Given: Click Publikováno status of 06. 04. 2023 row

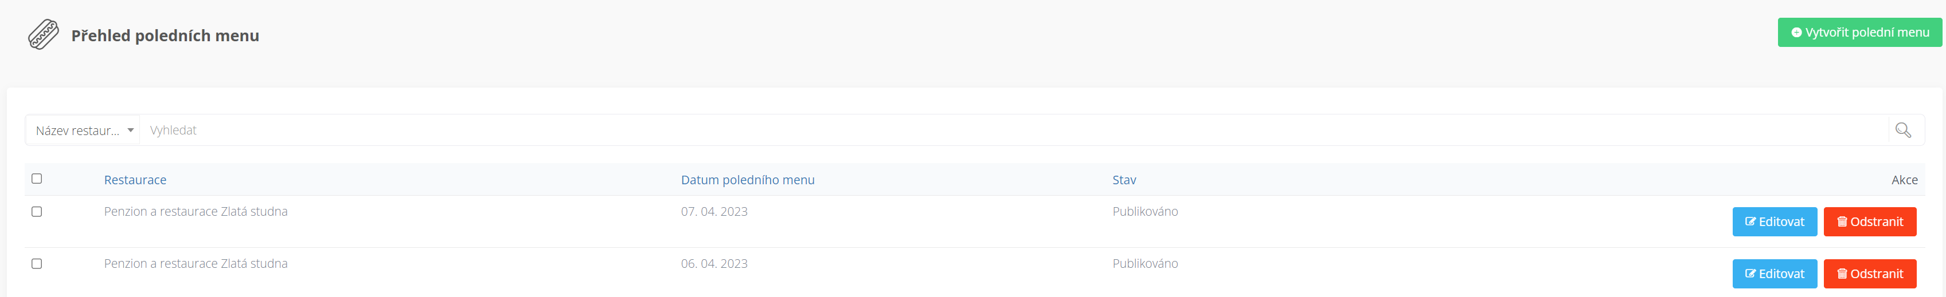Looking at the screenshot, I should point(1144,264).
